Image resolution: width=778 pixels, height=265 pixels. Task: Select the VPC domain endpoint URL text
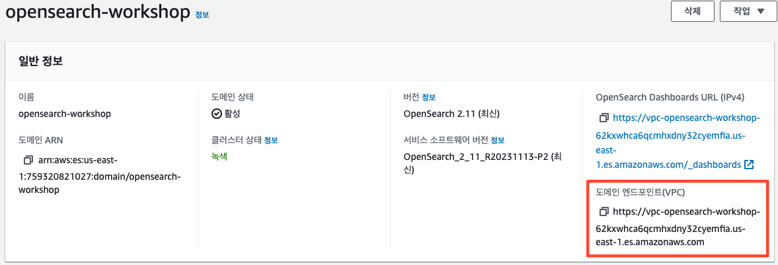coord(678,227)
